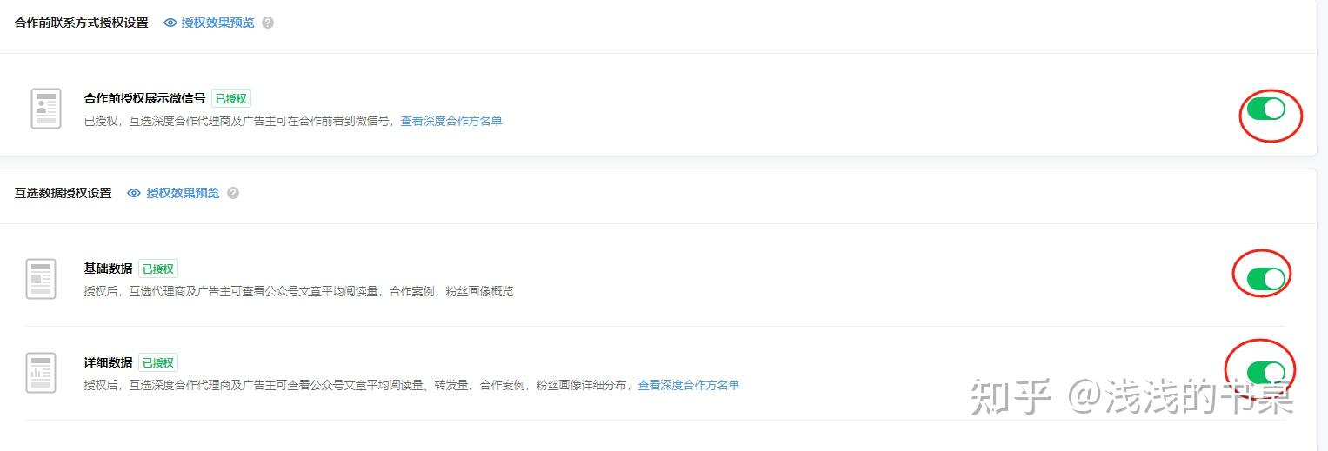
Task: Turn off the 基础数据 authorization switch
Action: [1265, 278]
